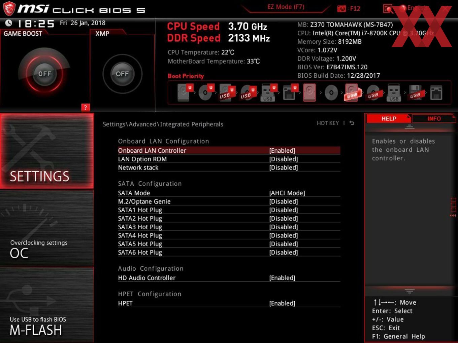The height and width of the screenshot is (343, 458).
Task: Click the clock icon beside the time
Action: point(9,23)
